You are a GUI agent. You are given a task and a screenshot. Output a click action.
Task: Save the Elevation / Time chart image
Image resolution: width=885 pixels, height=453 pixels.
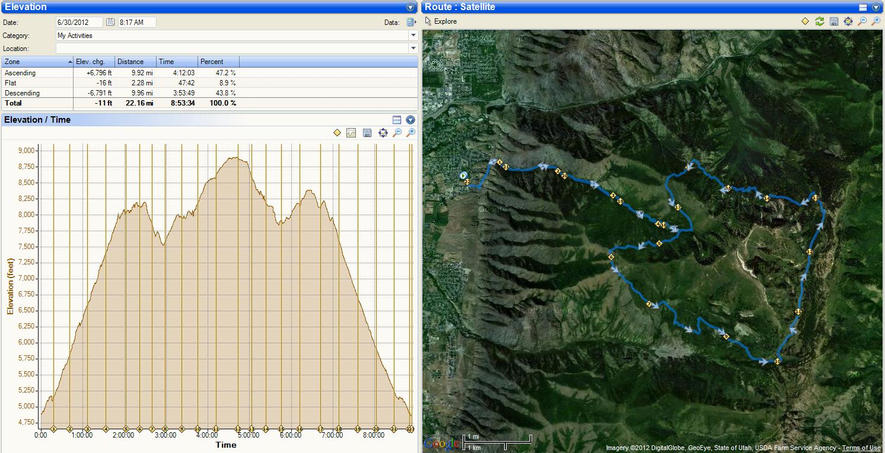click(367, 133)
